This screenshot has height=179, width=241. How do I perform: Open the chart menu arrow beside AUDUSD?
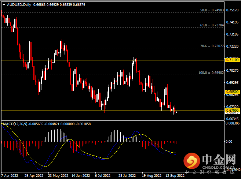tap(4, 5)
